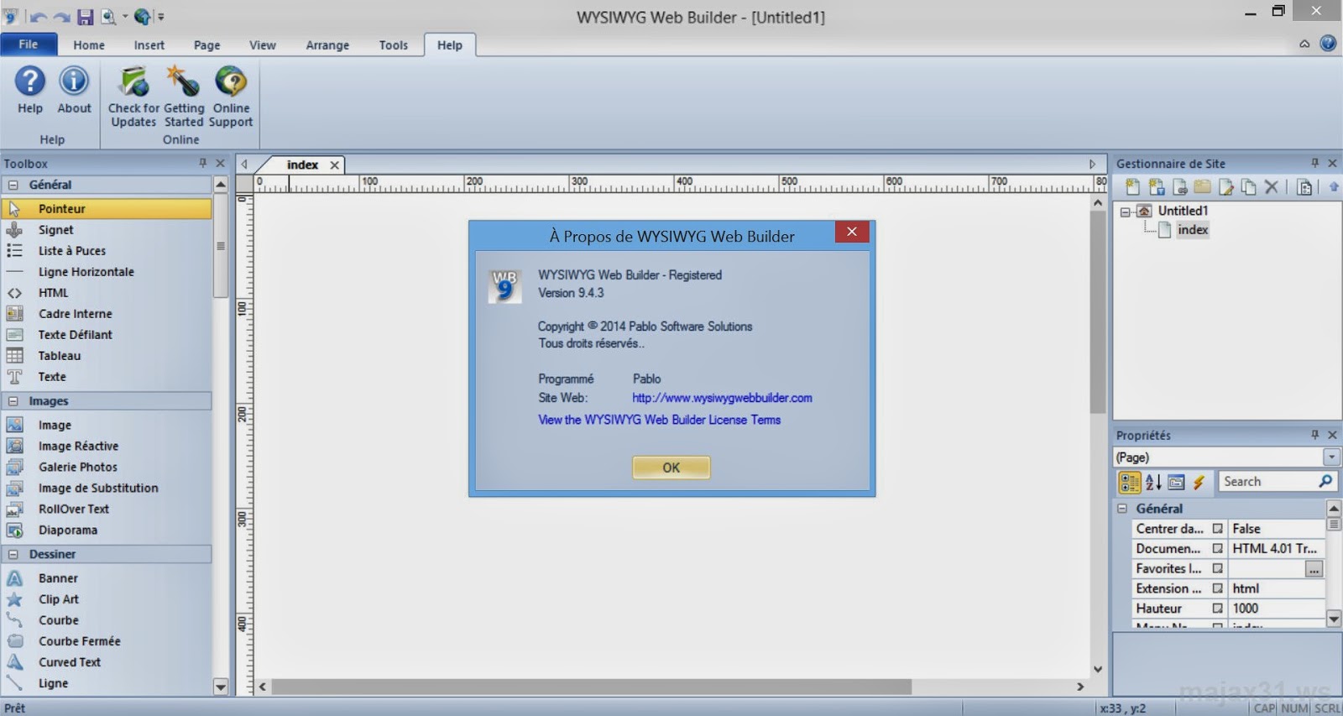Screen dimensions: 1343x716
Task: Click the Online Support icon
Action: [x=231, y=81]
